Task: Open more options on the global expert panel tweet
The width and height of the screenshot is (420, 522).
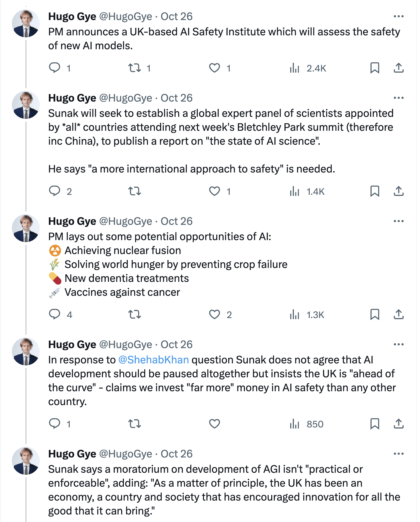Action: 399,98
